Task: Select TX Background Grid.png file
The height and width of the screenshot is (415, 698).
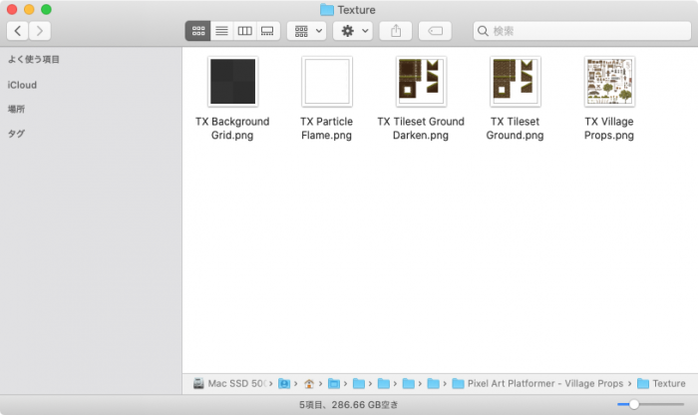Action: point(232,82)
